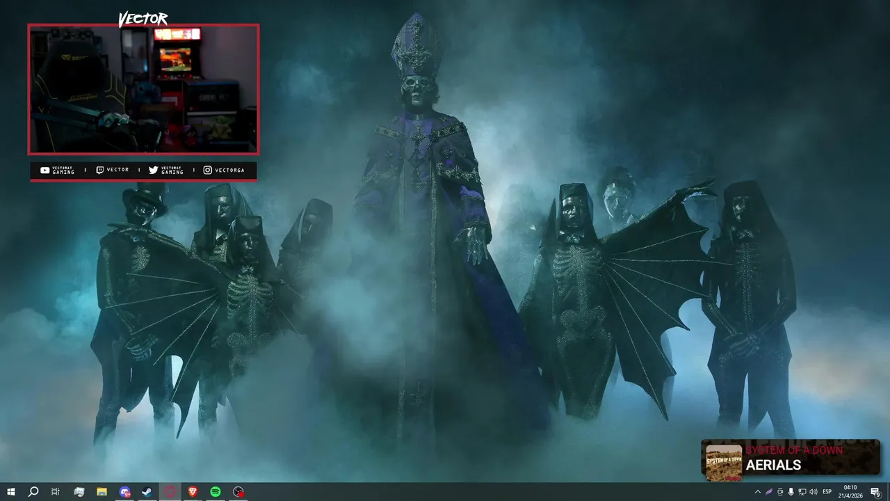Screen dimensions: 890x501
Task: Open File Explorer from taskbar
Action: [102, 492]
